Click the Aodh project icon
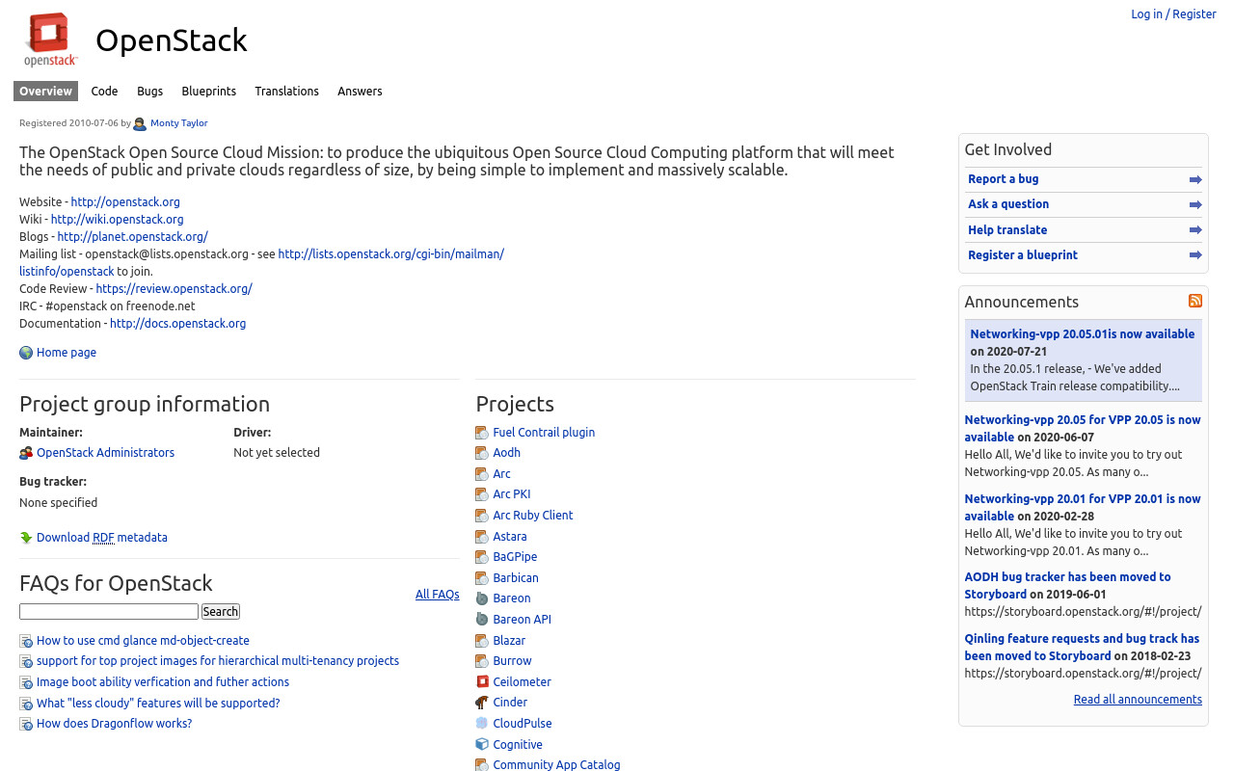This screenshot has height=771, width=1234. click(482, 453)
